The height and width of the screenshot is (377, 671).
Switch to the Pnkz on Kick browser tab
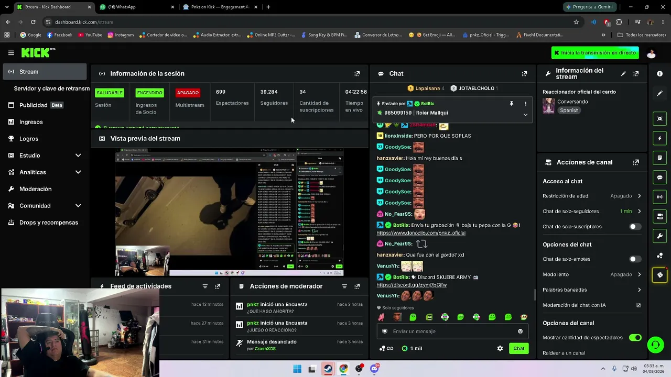(220, 7)
